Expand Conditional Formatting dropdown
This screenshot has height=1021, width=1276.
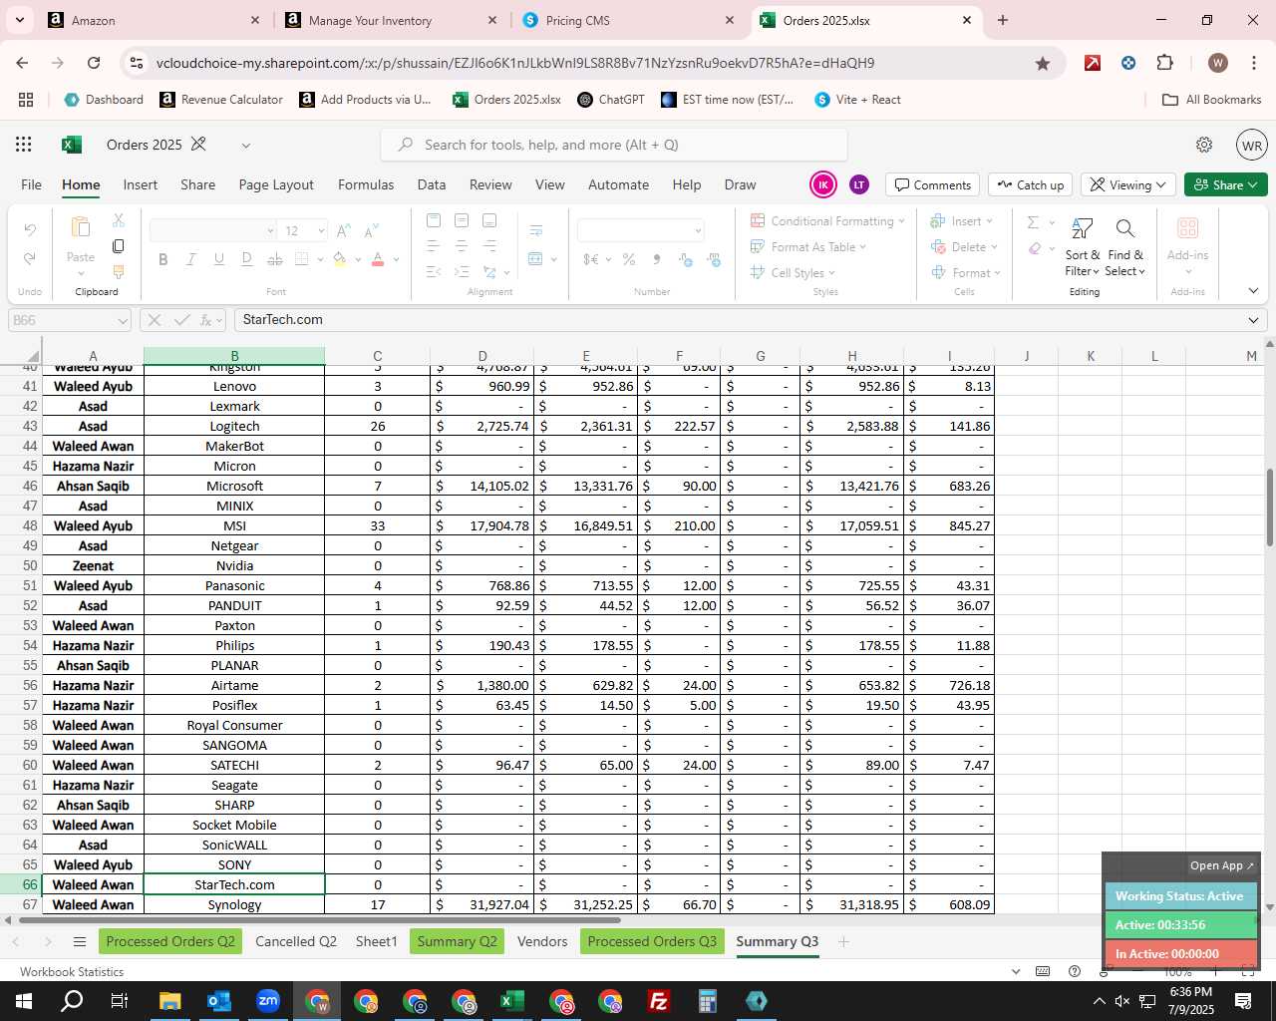901,221
